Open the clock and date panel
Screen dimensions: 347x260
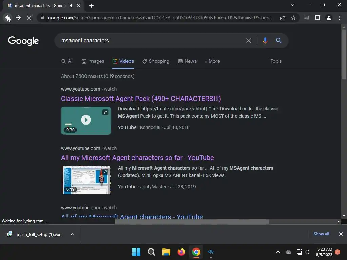point(324,252)
